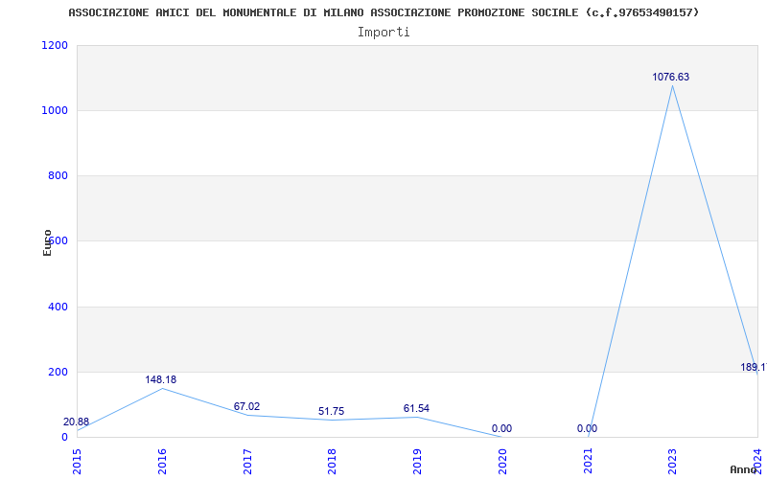767x479 pixels.
Task: Select the 600 y-axis tick label
Action: [58, 240]
